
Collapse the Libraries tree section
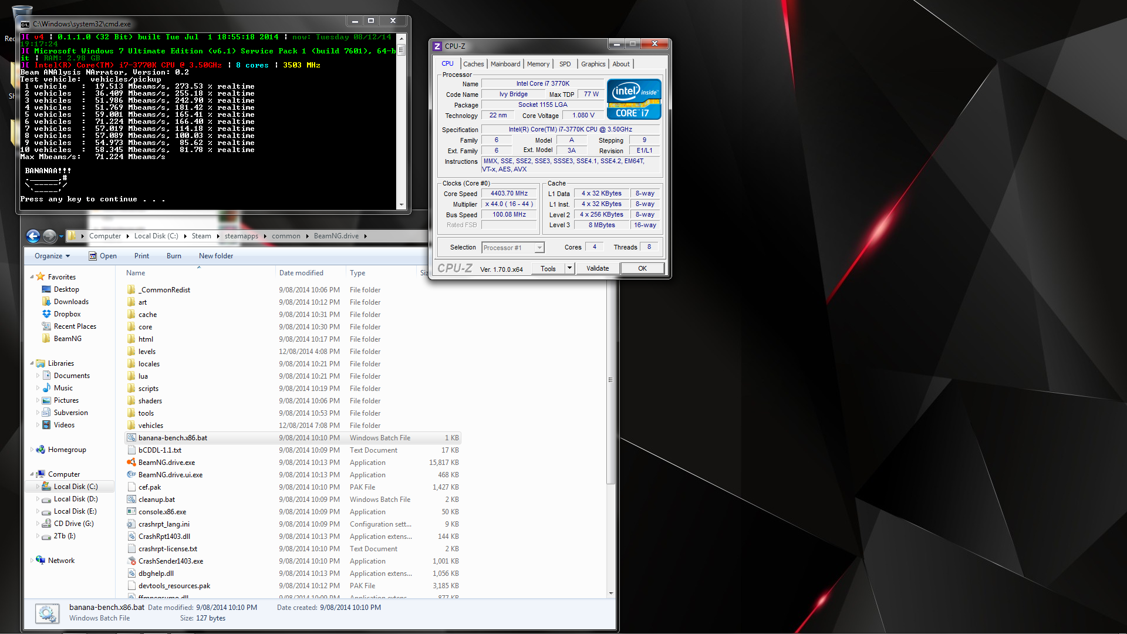[x=32, y=363]
